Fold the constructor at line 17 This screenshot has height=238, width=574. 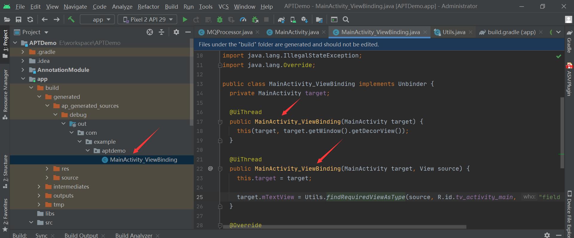point(220,122)
